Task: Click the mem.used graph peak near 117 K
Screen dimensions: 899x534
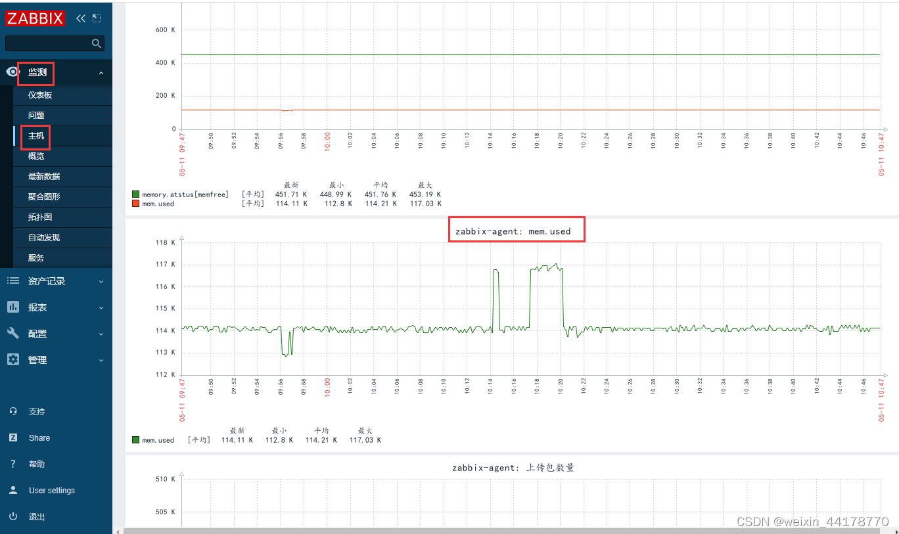Action: 556,264
